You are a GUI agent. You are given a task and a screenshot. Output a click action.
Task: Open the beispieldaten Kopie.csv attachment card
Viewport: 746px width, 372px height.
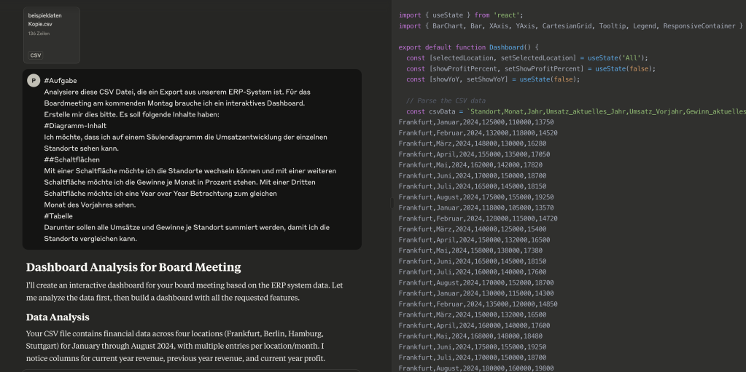51,35
